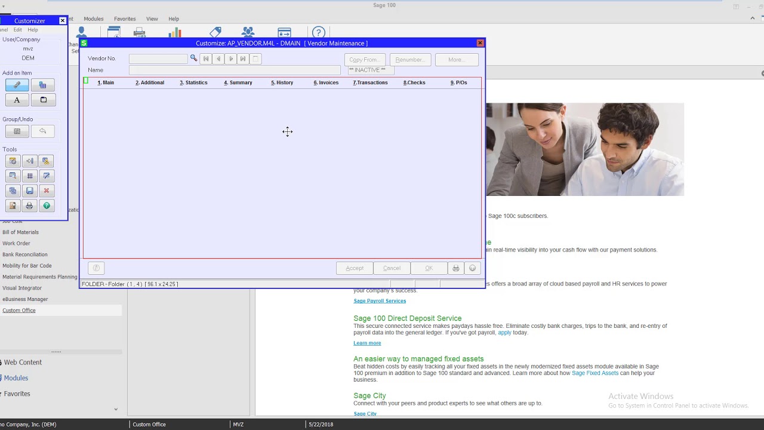Click the Copy From... button

pos(365,60)
